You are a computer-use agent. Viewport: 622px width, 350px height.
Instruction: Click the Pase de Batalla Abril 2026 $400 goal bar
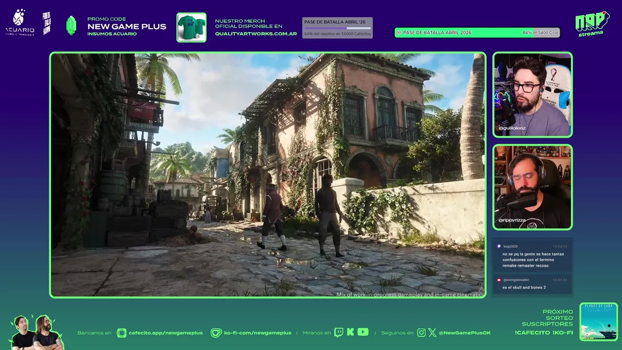pyautogui.click(x=478, y=33)
